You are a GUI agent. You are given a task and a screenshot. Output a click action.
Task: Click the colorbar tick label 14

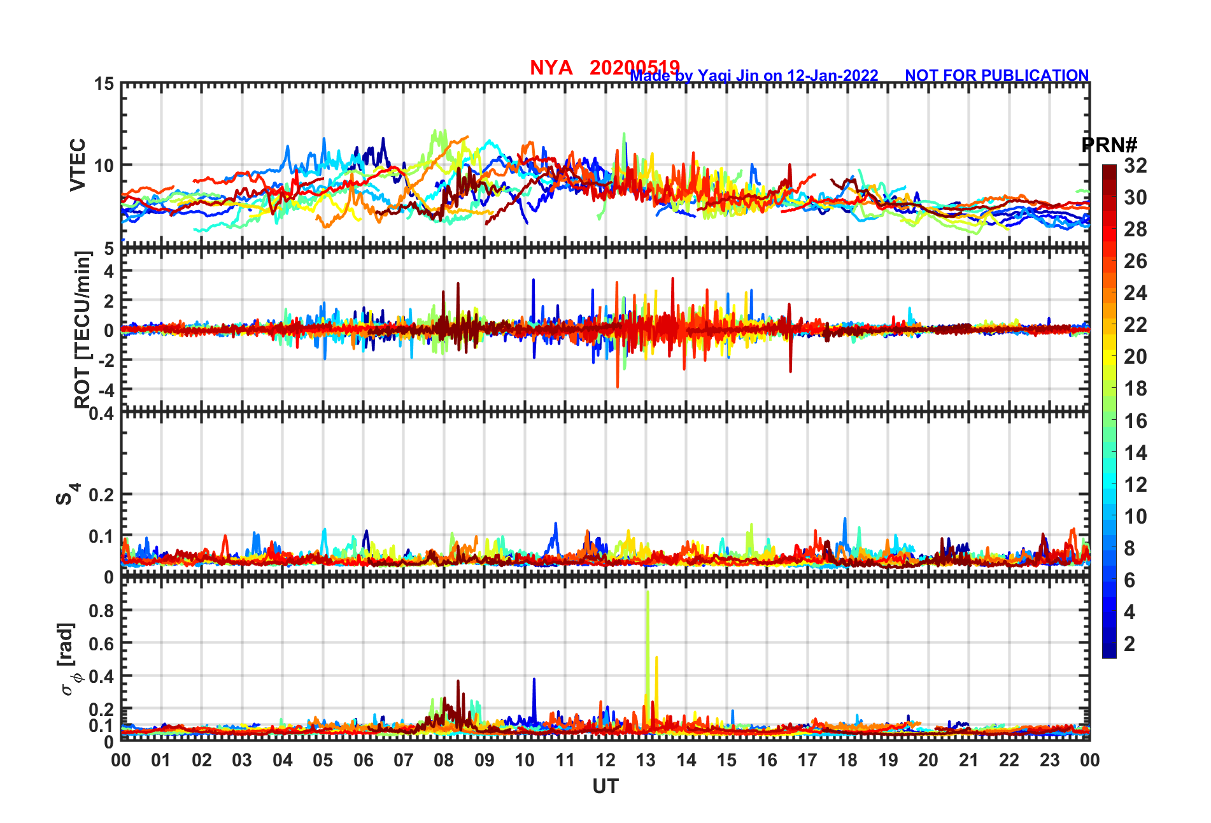click(1135, 453)
